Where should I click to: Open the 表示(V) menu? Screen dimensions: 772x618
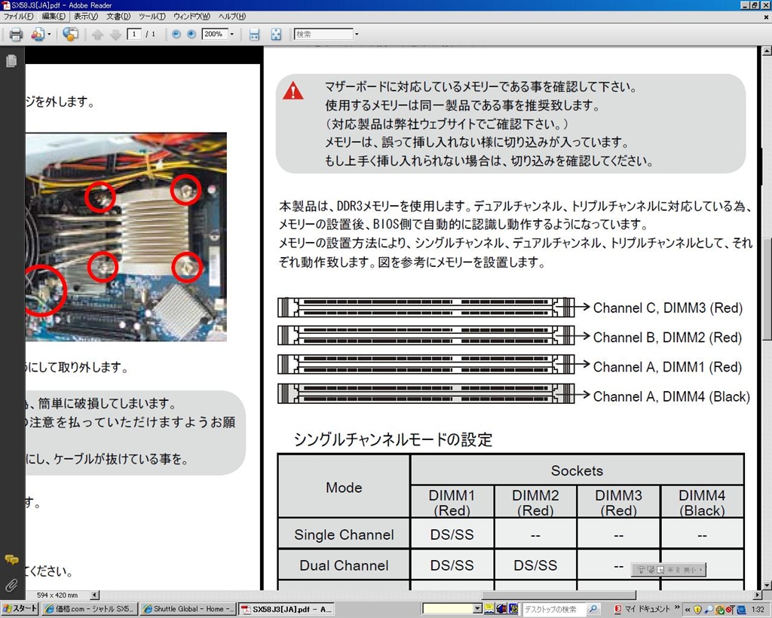(86, 17)
